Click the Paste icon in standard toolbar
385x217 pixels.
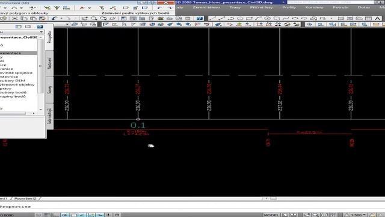pos(33,19)
